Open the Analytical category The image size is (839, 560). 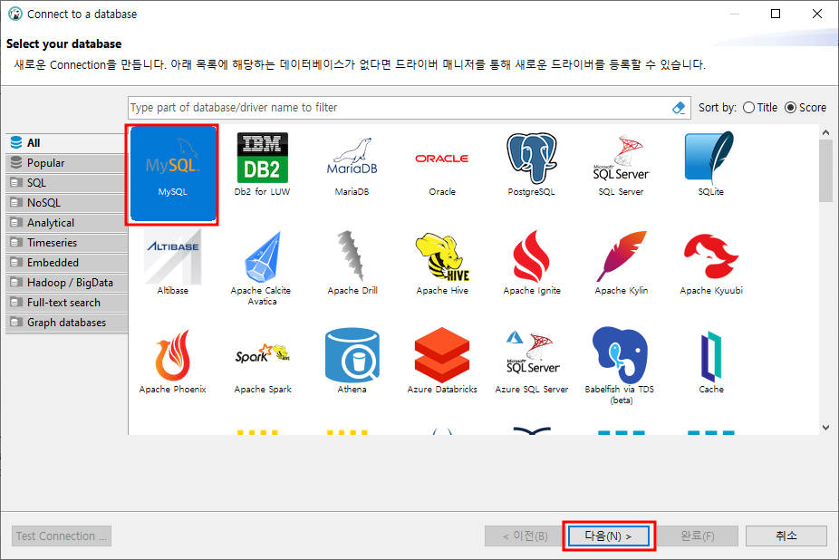[x=67, y=223]
